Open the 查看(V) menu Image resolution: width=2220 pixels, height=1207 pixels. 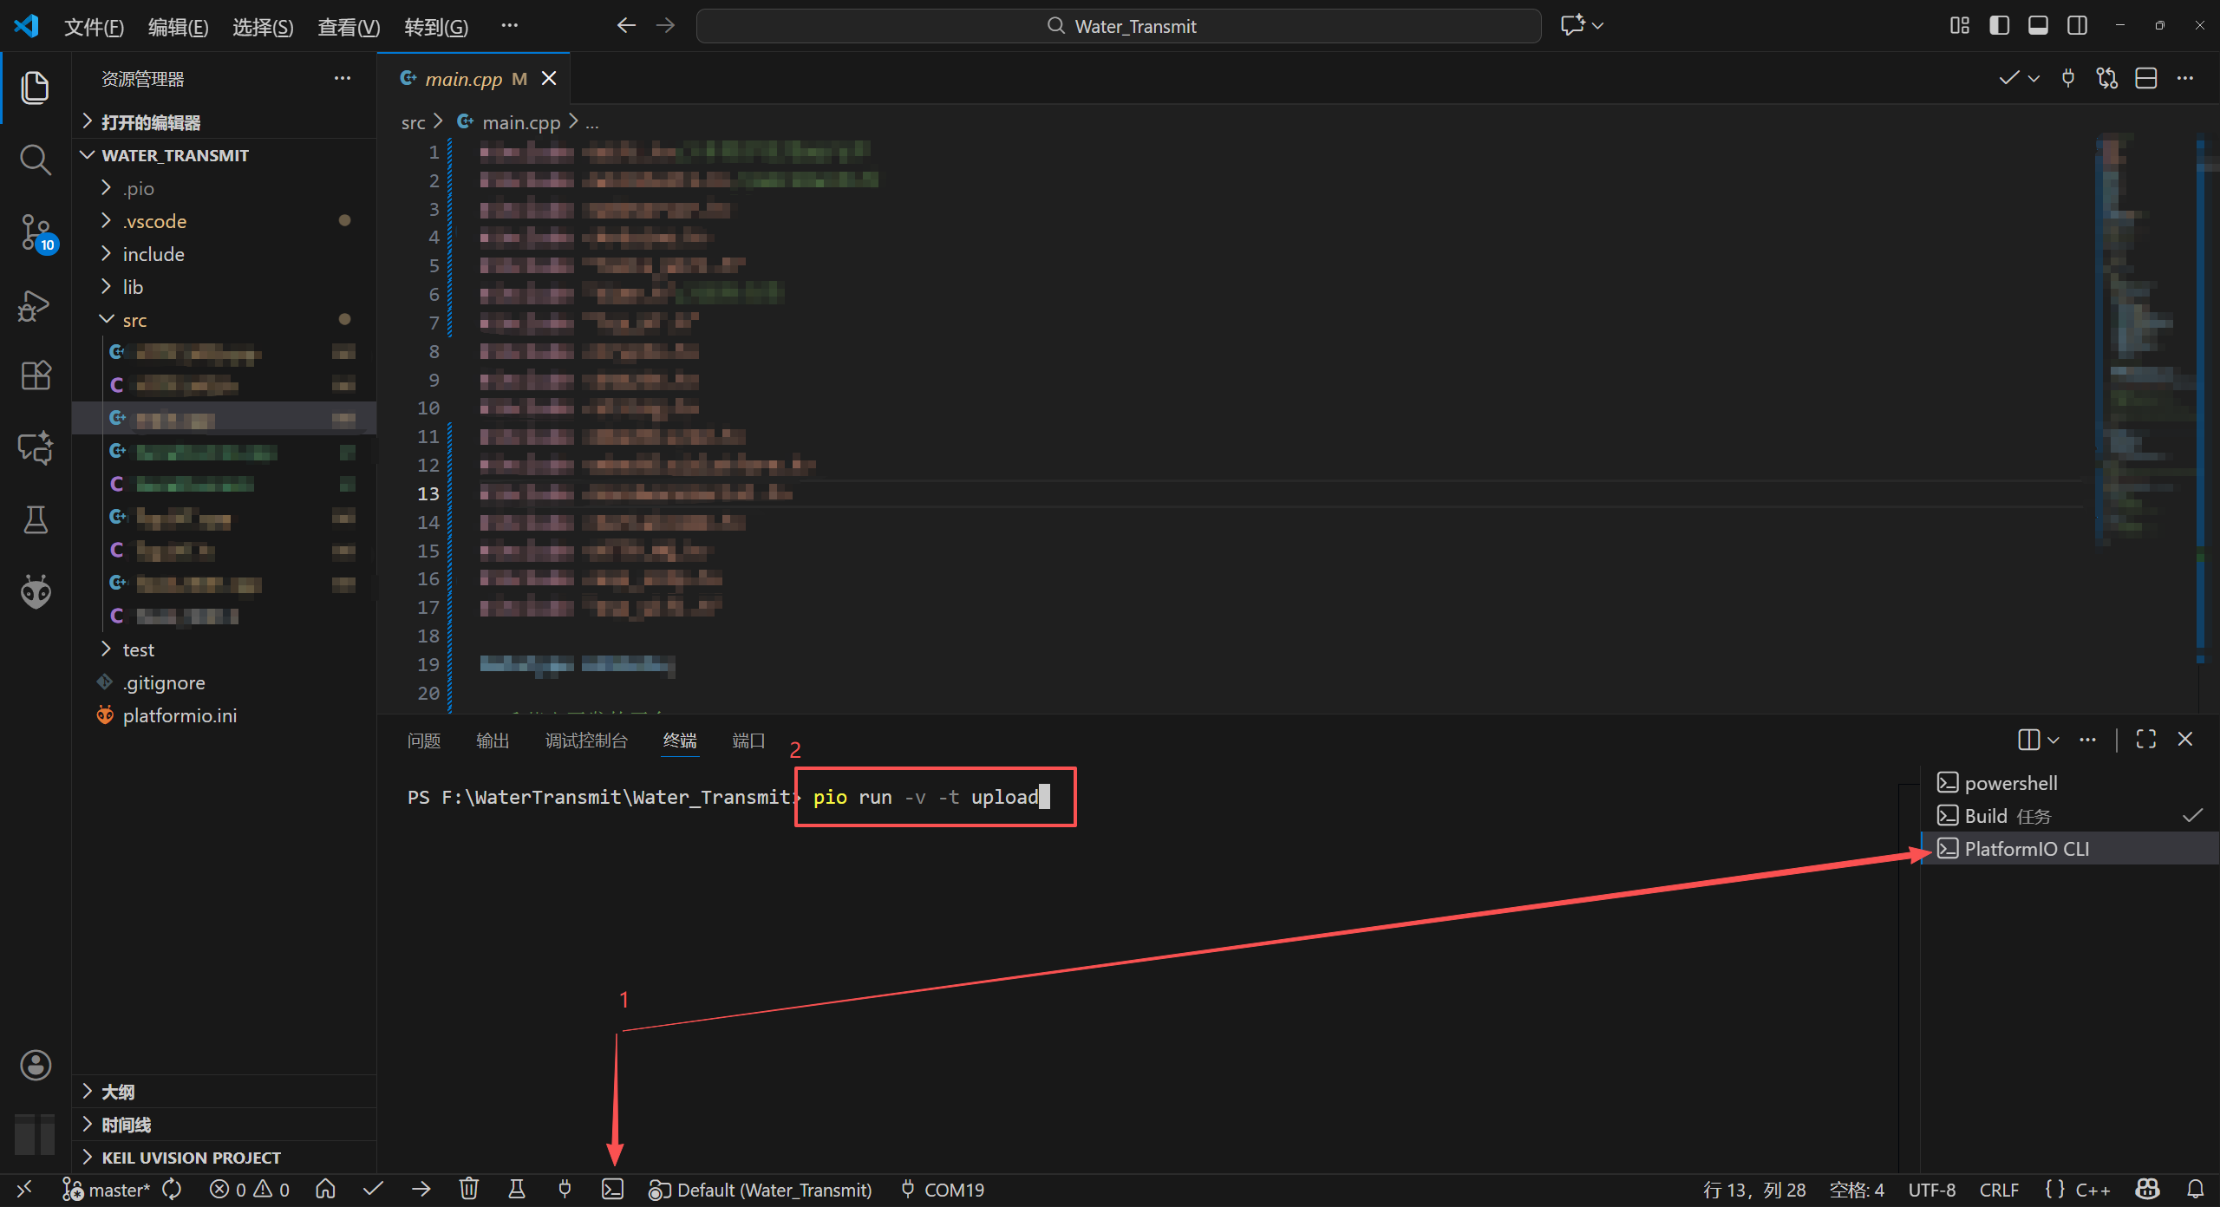[348, 26]
